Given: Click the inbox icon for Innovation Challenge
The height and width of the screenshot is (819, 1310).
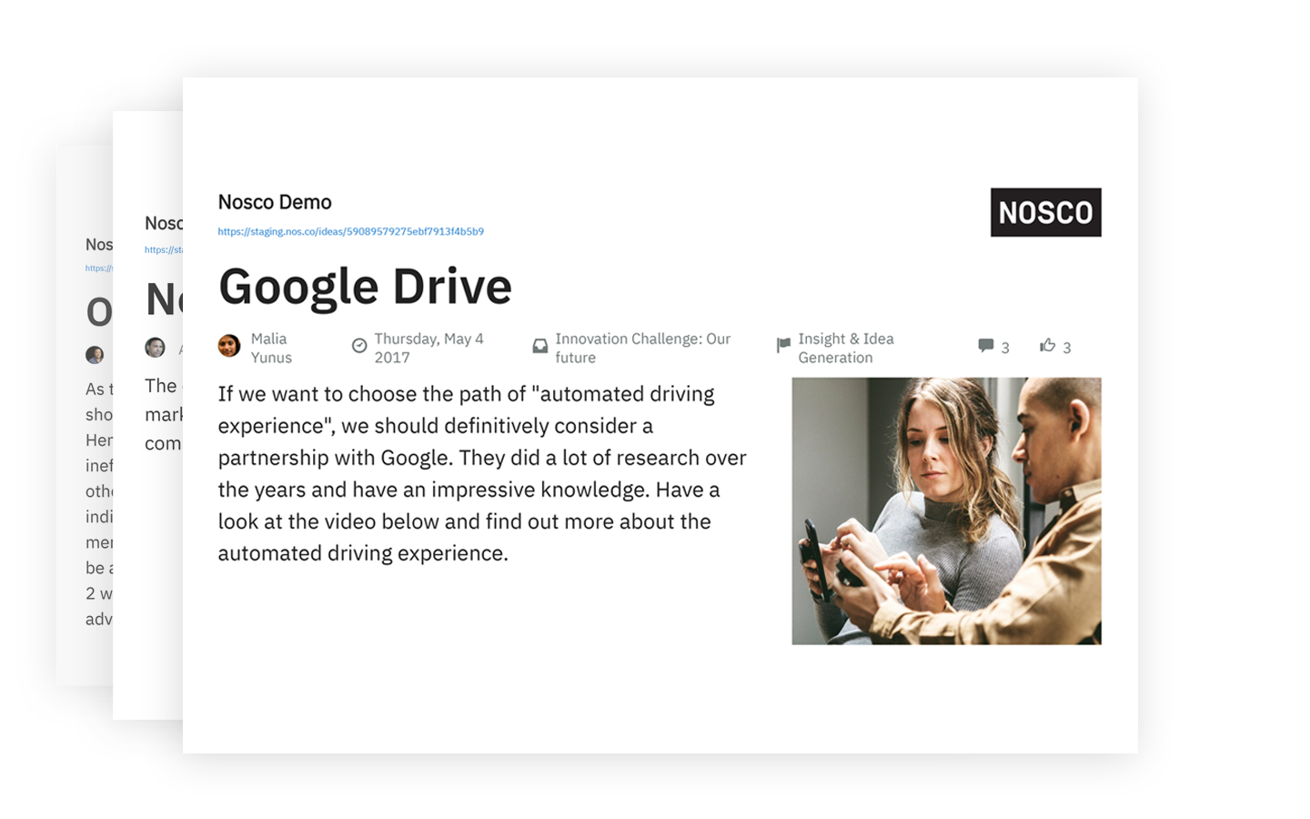Looking at the screenshot, I should click(x=540, y=346).
